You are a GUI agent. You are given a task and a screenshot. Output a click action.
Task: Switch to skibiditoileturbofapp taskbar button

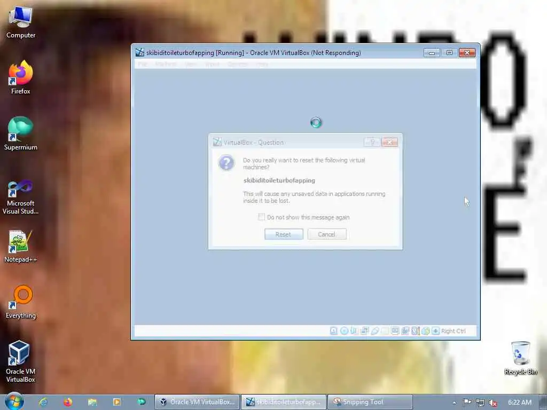[x=284, y=402]
